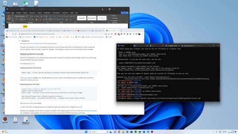Screen dimensions: 238x134
Task: Show hidden system tray icons chevron
Action: [x=213, y=132]
